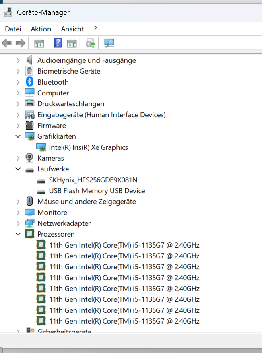Expand the Monitore category chevron
262x353 pixels.
[x=18, y=212]
